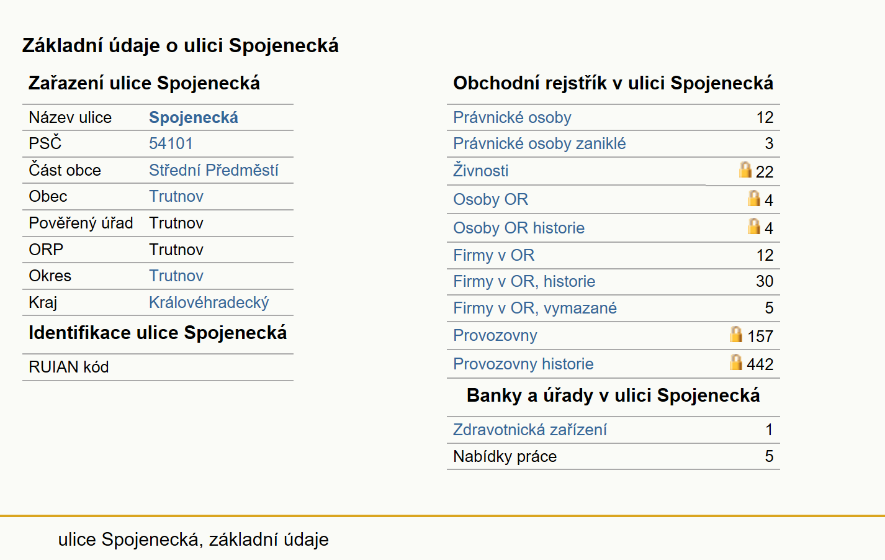Viewport: 885px width, 560px height.
Task: Open the Živnosti link
Action: (480, 171)
